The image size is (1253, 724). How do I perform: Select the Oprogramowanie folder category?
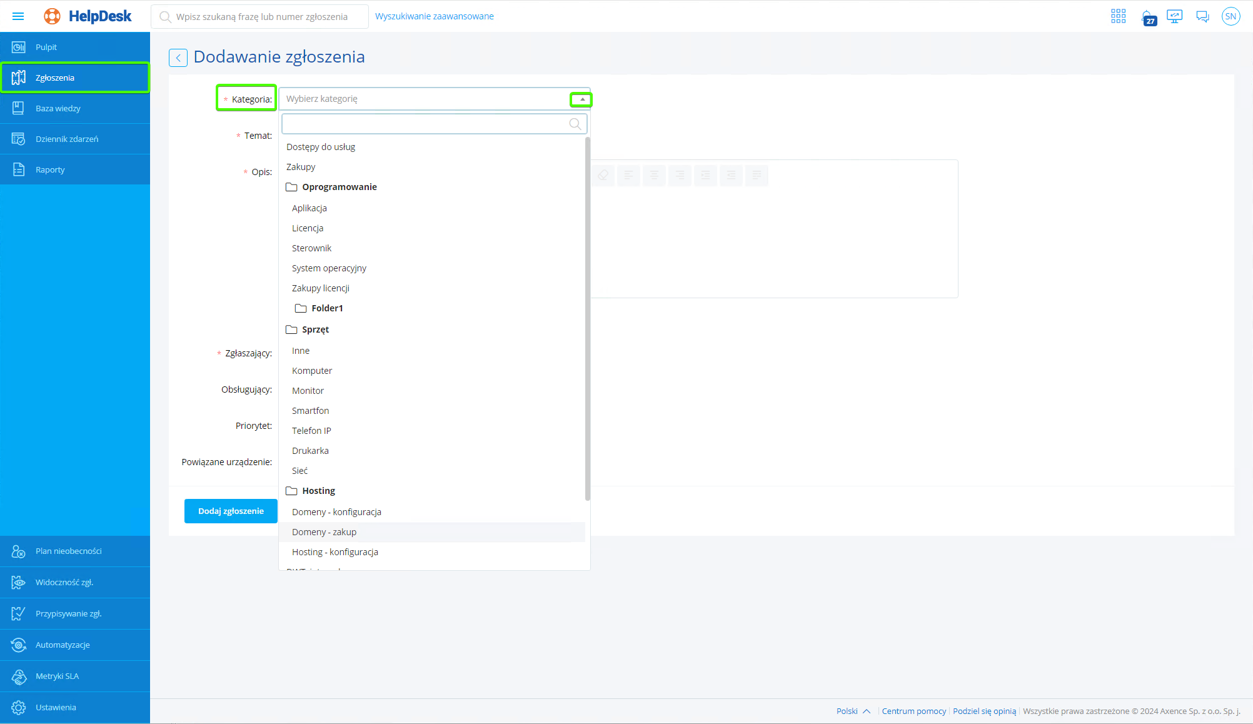339,187
